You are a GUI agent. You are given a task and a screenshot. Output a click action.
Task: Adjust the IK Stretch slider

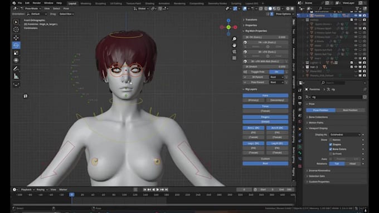click(x=265, y=67)
